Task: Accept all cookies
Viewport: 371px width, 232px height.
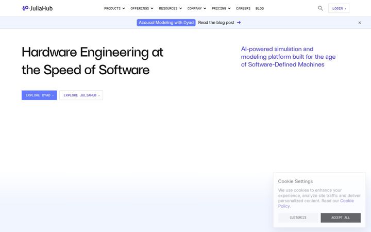Action: (x=341, y=218)
